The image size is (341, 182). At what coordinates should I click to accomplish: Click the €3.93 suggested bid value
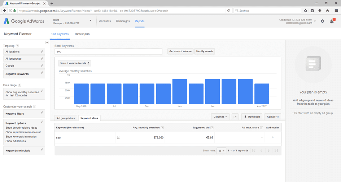click(x=209, y=138)
